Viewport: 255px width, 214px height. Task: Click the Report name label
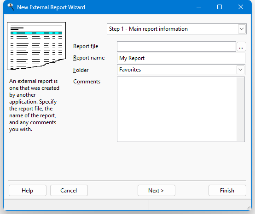coord(89,58)
